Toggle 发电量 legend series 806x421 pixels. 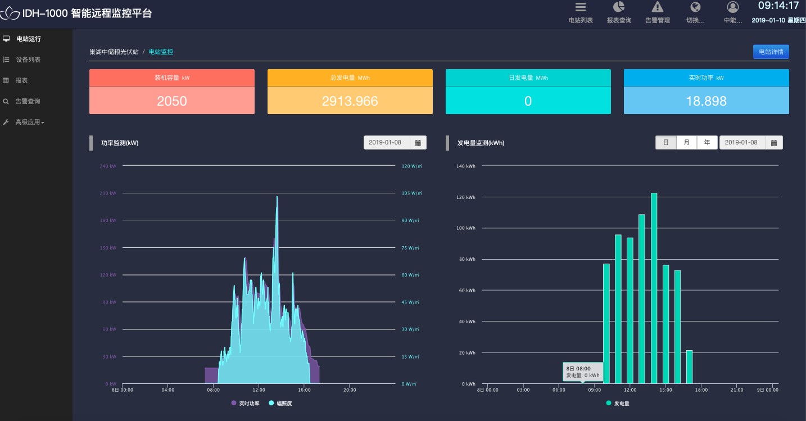pyautogui.click(x=617, y=404)
